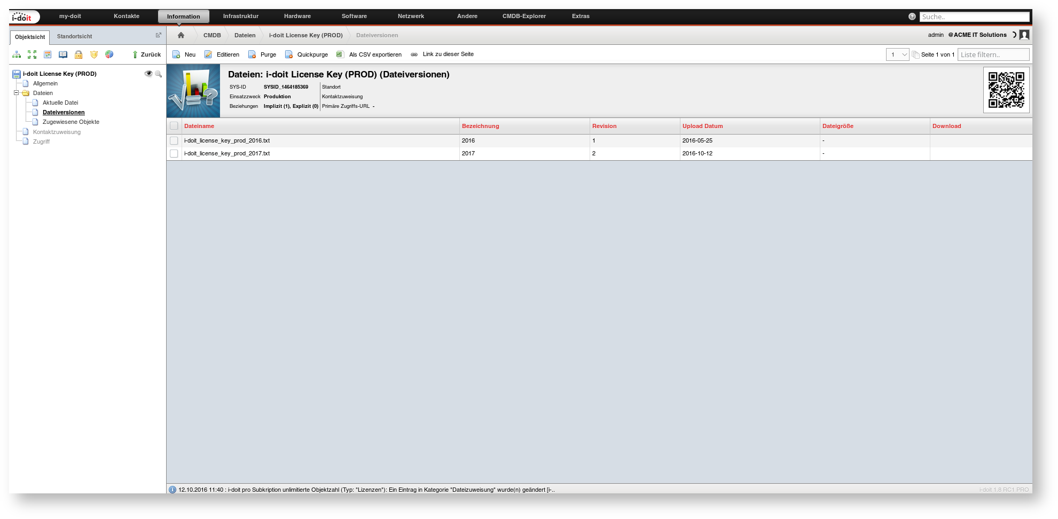This screenshot has height=519, width=1058.
Task: Switch to the Objektsicht tab
Action: pyautogui.click(x=30, y=37)
